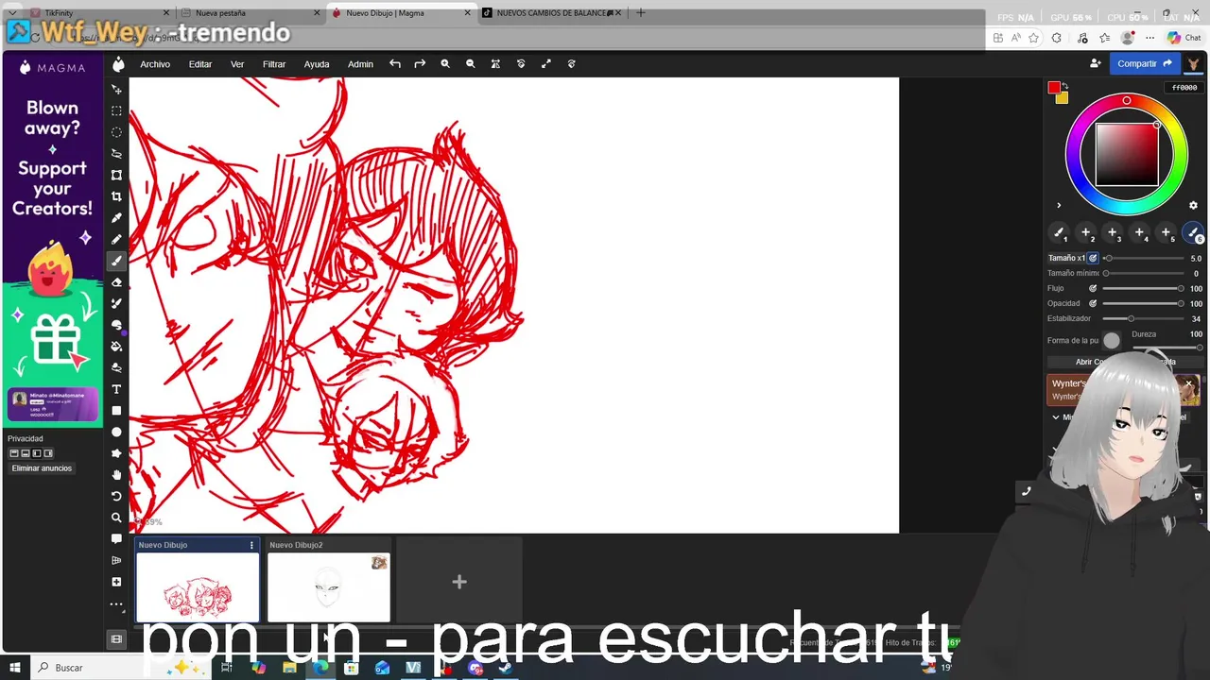Toggle pressure sensitivity for Tamaño
The width and height of the screenshot is (1210, 680).
pyautogui.click(x=1093, y=258)
